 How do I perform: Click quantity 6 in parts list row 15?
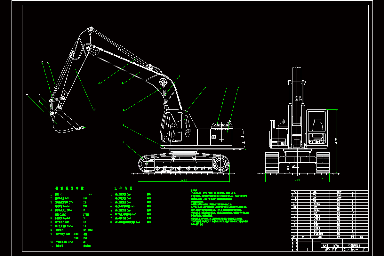353,192
